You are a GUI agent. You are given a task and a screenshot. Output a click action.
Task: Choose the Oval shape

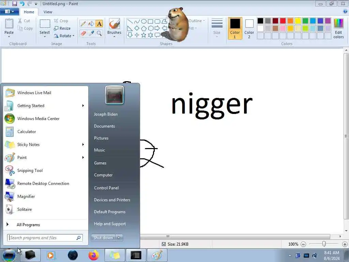click(144, 21)
